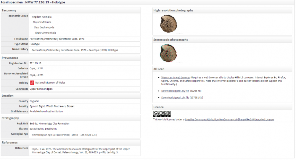Click the National Museum of Wales logo icon
This screenshot has height=160, width=296.
tap(32, 83)
